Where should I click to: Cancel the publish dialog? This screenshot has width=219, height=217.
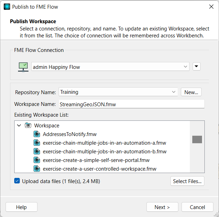(x=197, y=207)
